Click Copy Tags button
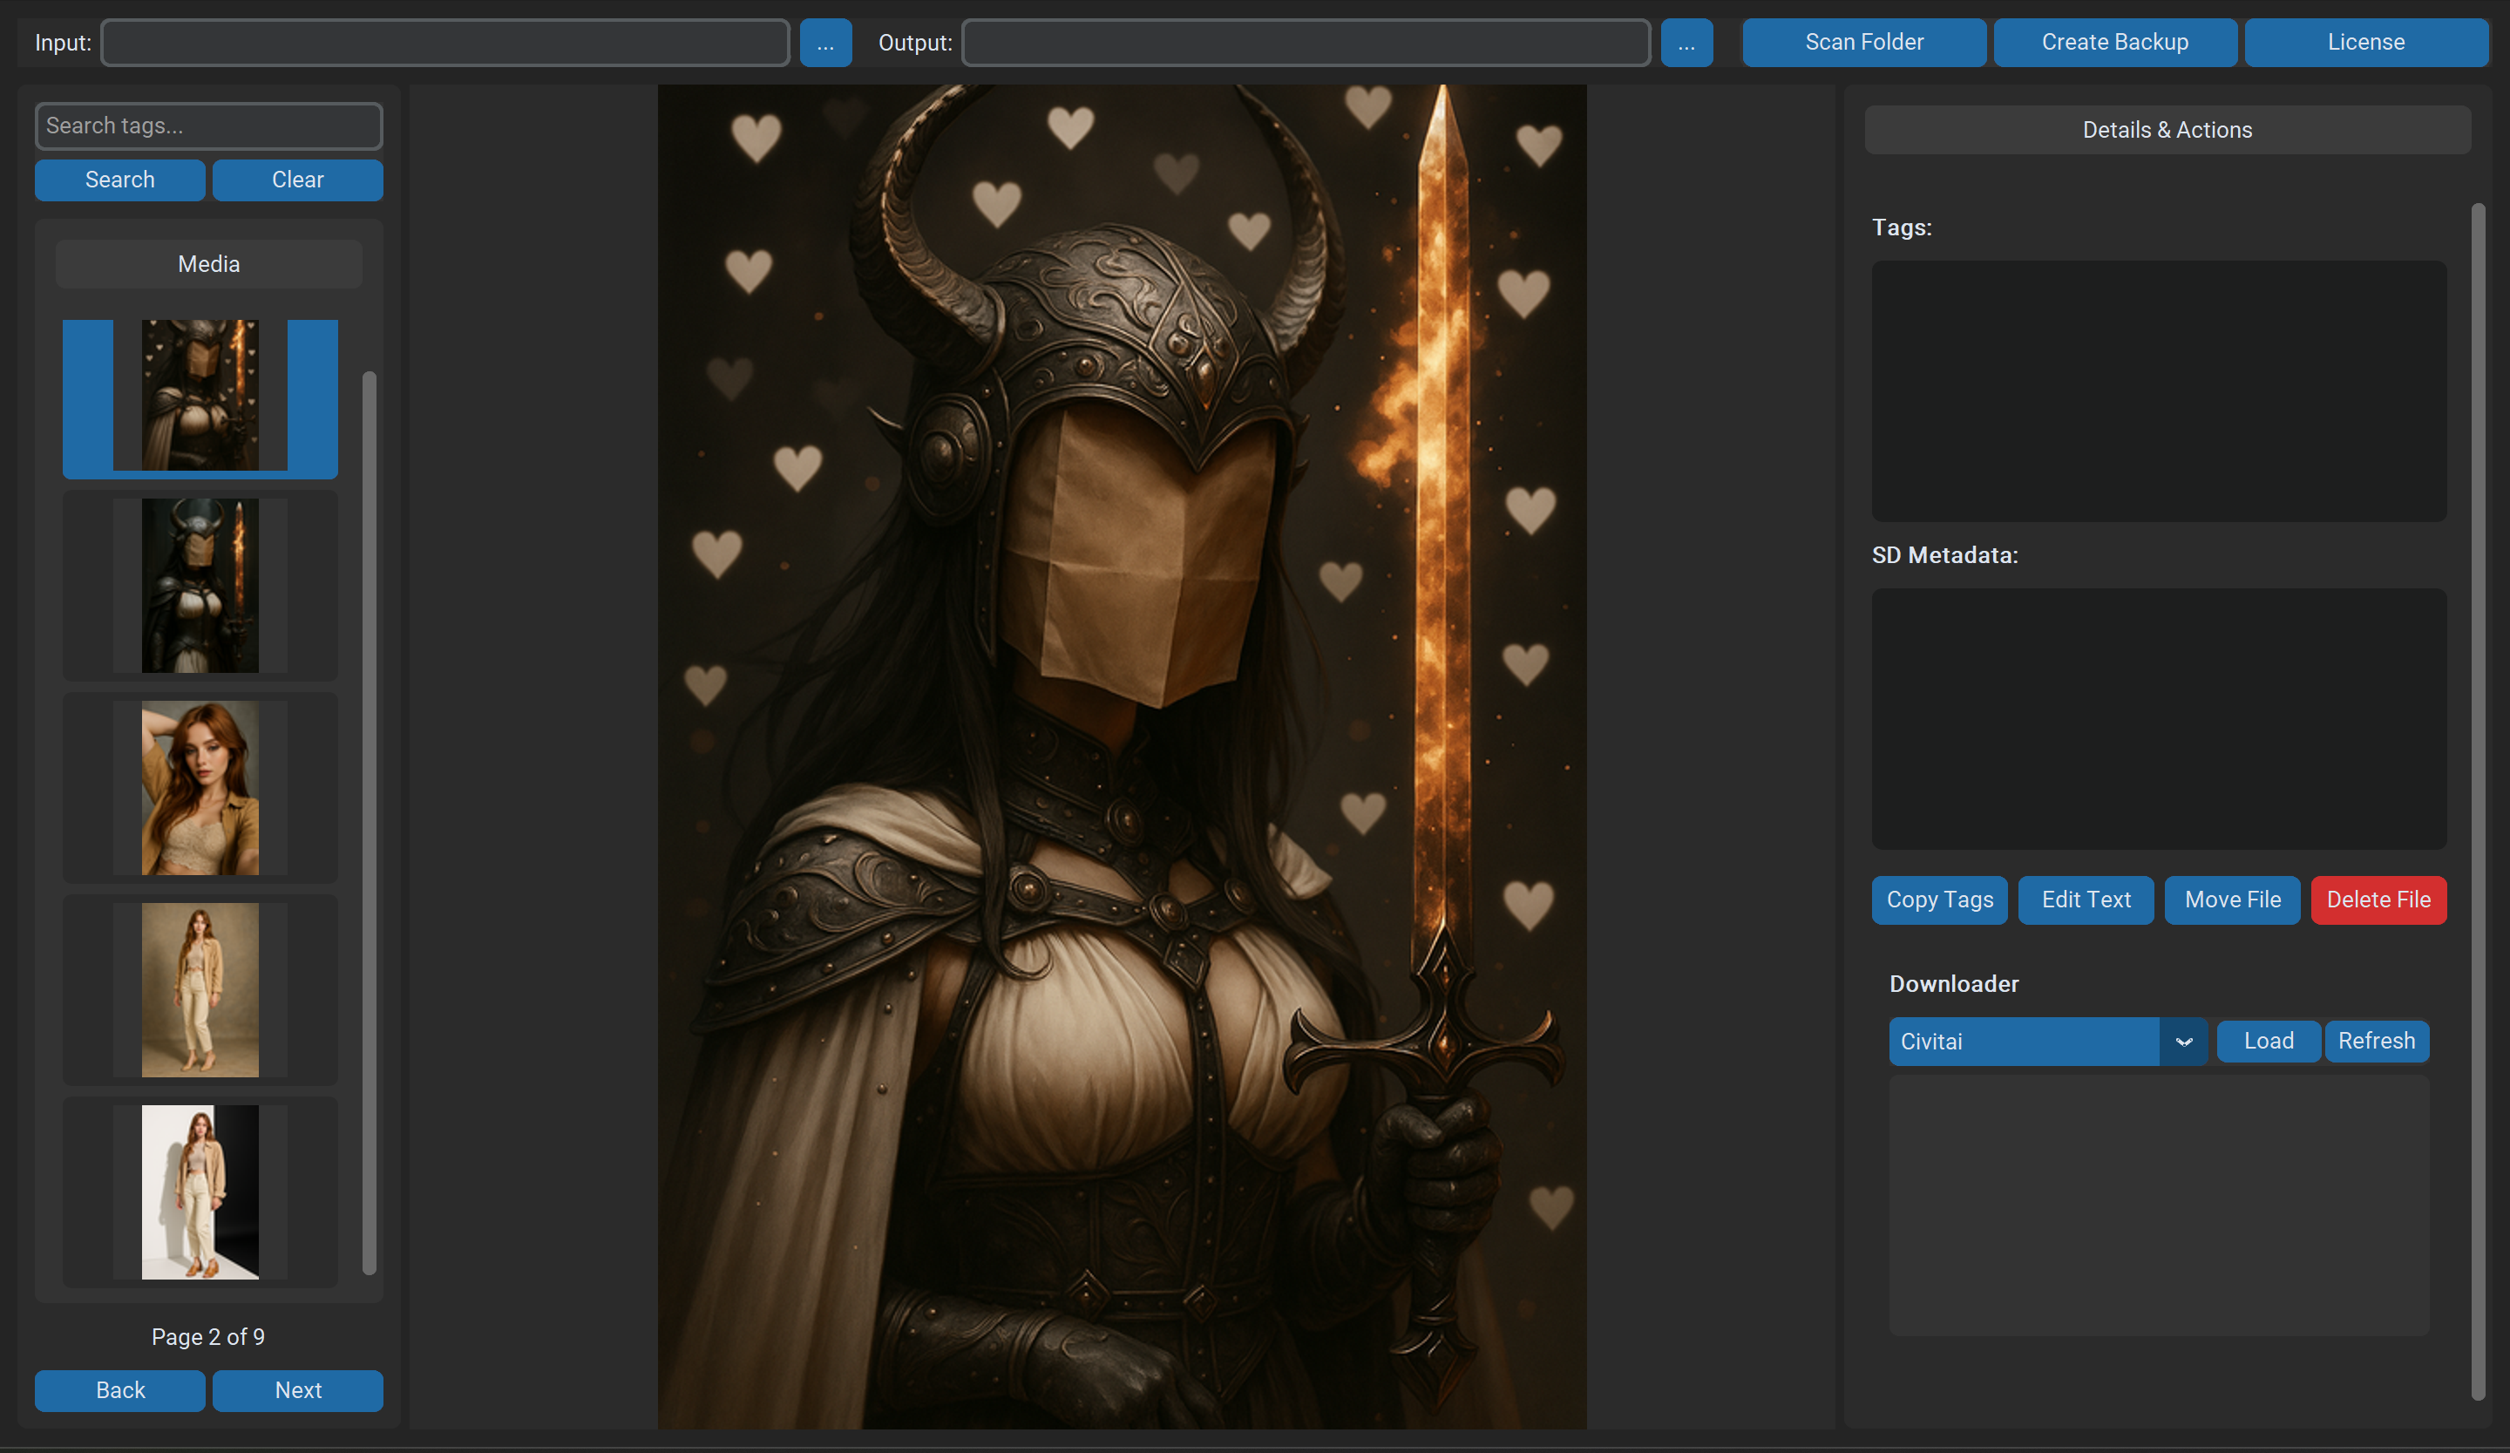Image resolution: width=2510 pixels, height=1453 pixels. pyautogui.click(x=1938, y=900)
